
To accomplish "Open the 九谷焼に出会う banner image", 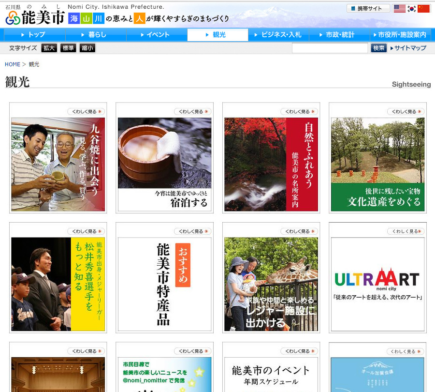I will [58, 164].
